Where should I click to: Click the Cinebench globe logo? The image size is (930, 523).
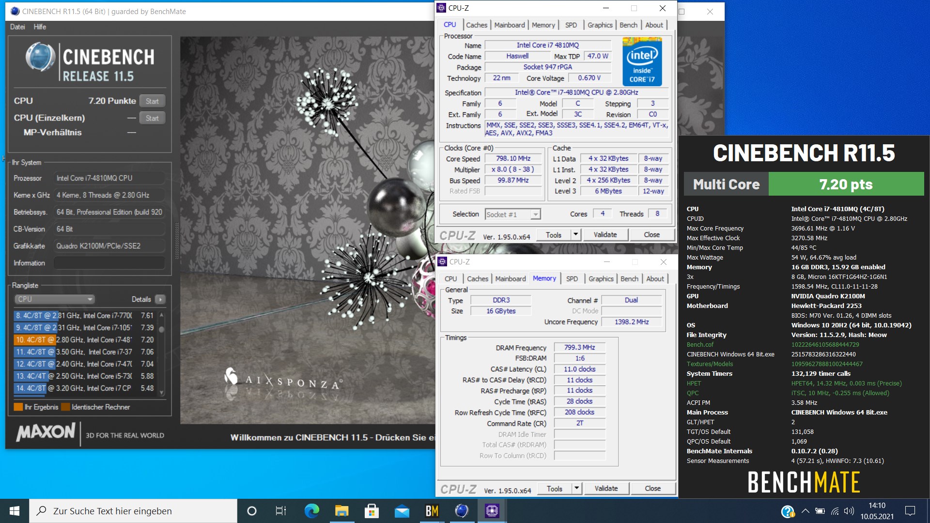pos(40,57)
